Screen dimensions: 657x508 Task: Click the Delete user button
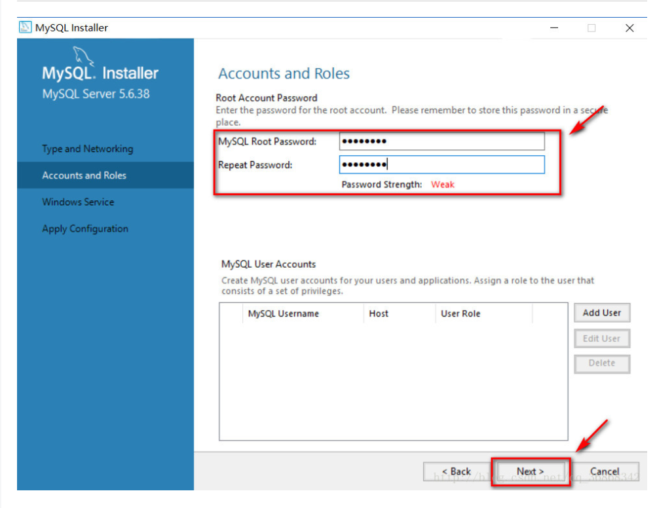coord(602,363)
